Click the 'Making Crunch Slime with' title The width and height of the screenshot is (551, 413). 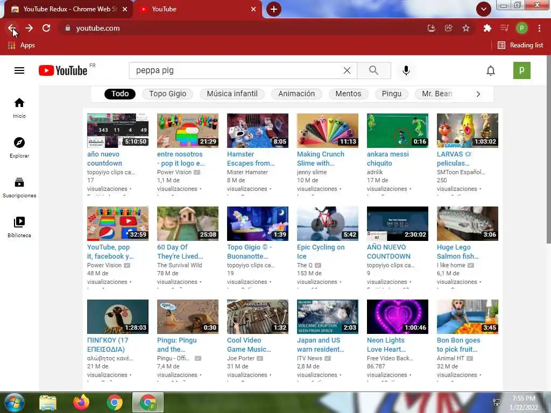pyautogui.click(x=321, y=159)
